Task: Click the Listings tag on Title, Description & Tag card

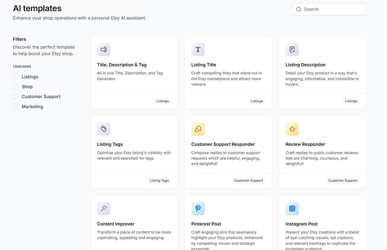Action: 163,101
